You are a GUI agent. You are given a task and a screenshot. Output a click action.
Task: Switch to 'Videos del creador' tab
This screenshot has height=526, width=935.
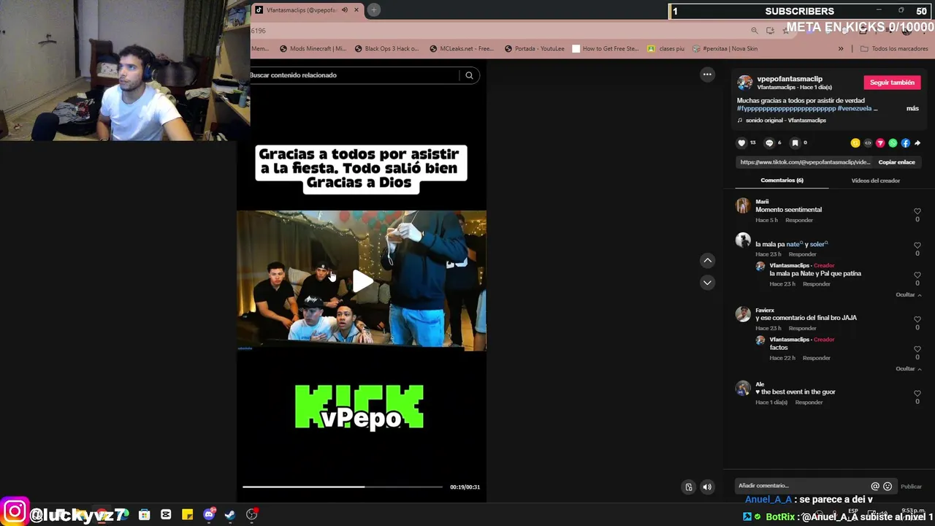point(875,180)
